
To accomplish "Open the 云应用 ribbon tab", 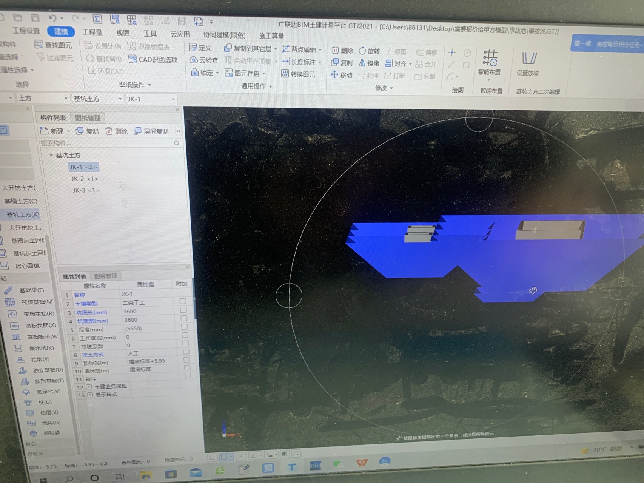I will coord(180,34).
